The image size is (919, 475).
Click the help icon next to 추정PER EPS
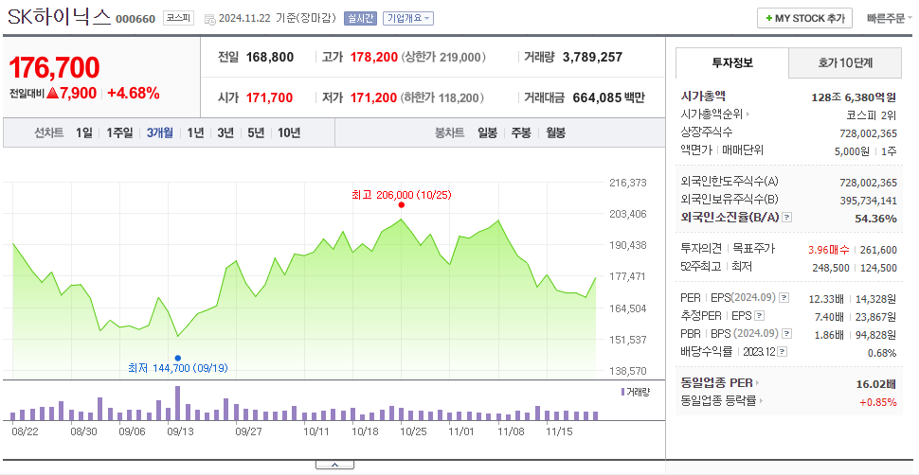759,316
